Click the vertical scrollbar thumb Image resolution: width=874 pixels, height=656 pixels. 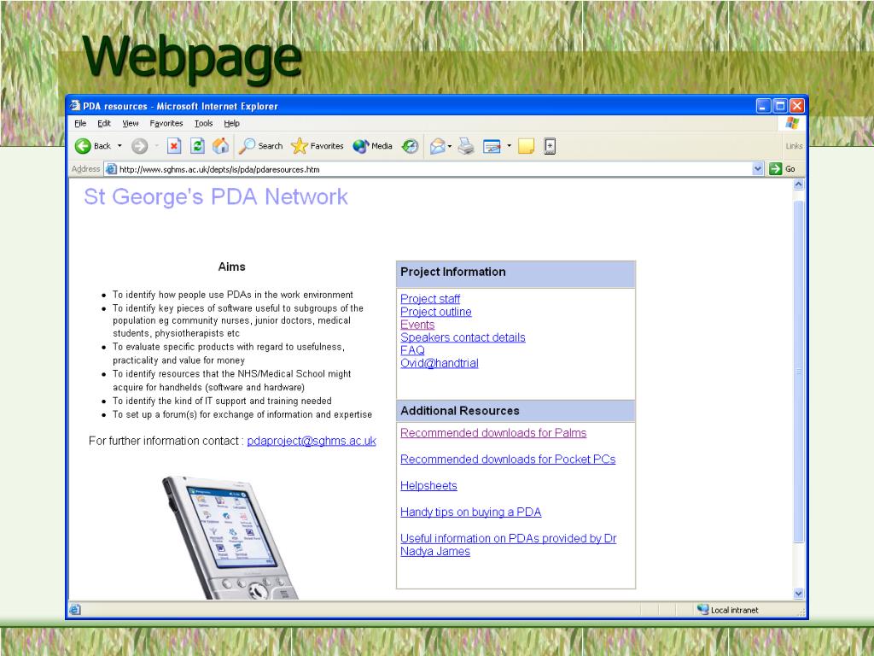coord(799,372)
